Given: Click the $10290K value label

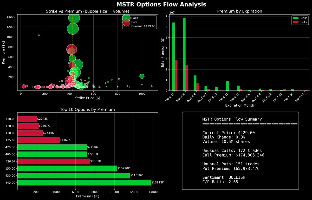Looking at the screenshot, I should pos(123,169).
